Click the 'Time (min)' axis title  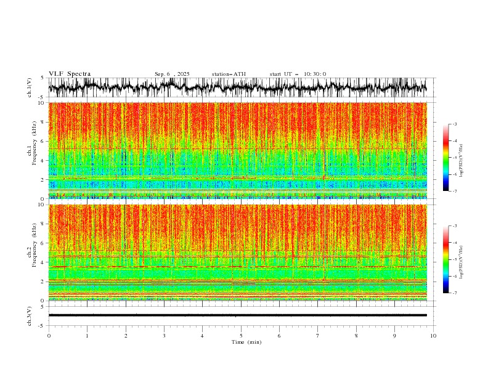pos(246,342)
